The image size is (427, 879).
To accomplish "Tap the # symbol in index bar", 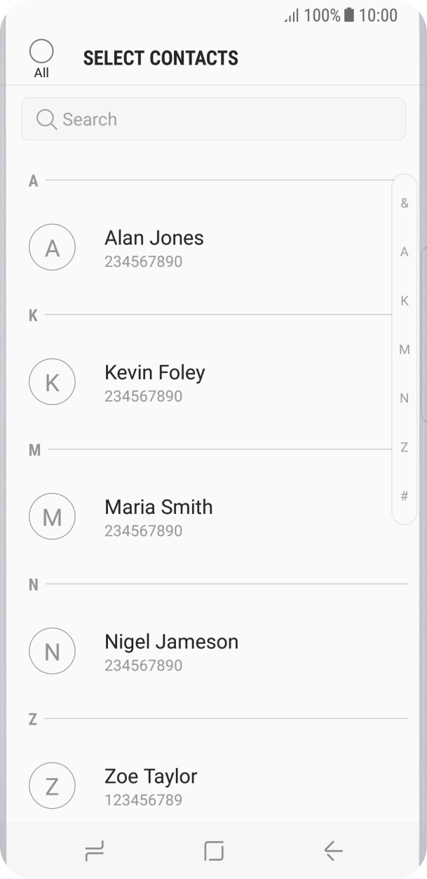I will click(x=405, y=496).
